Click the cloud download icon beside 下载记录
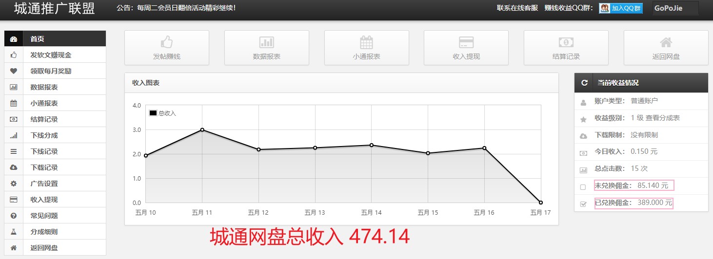Image resolution: width=713 pixels, height=259 pixels. pyautogui.click(x=14, y=167)
